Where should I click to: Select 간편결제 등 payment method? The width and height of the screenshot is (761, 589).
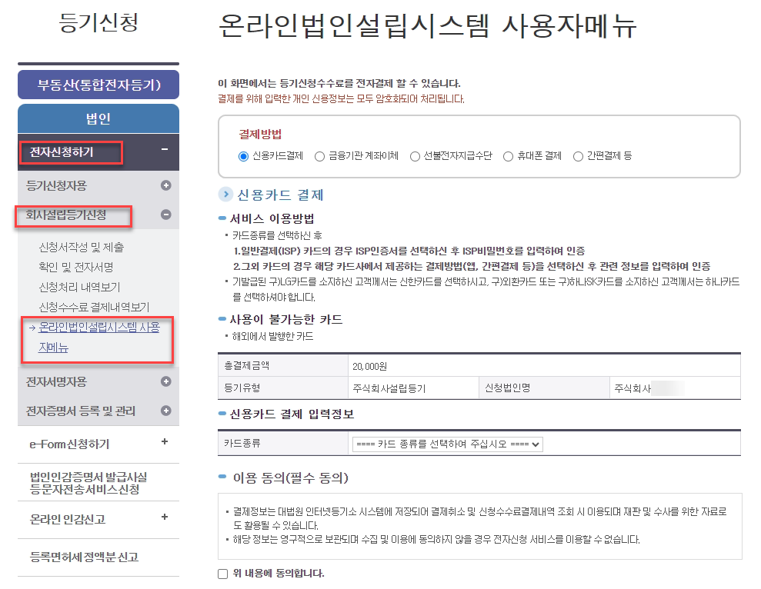578,156
